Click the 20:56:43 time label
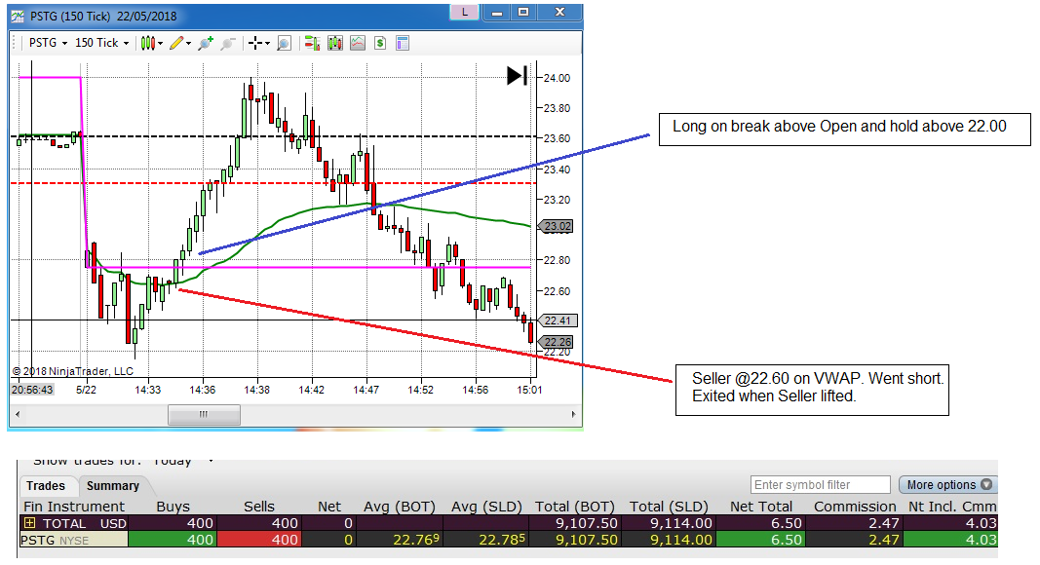Image resolution: width=1040 pixels, height=565 pixels. [32, 390]
